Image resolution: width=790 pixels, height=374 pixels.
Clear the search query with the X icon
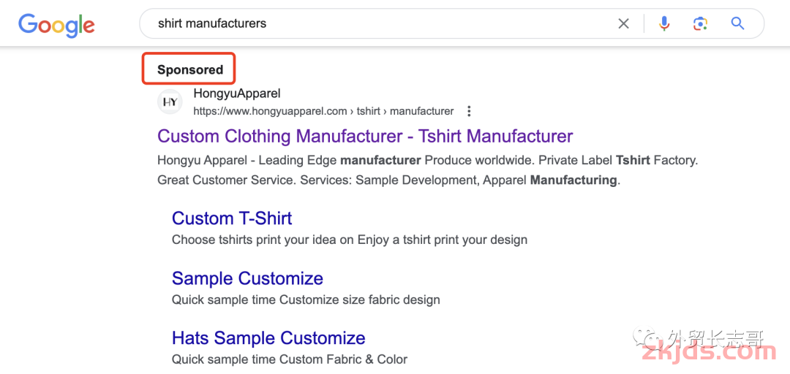point(623,23)
